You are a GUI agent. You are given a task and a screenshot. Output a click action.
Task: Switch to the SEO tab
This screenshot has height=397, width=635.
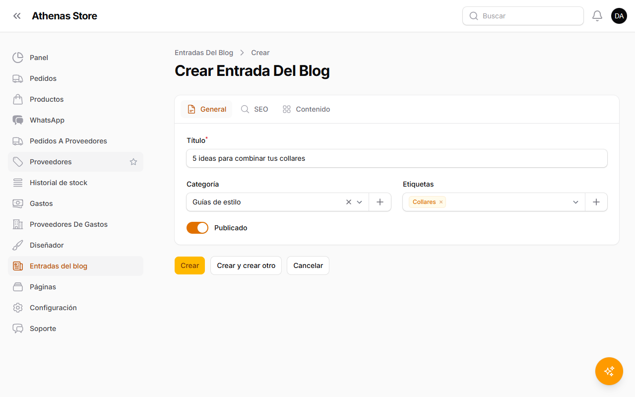tap(254, 109)
